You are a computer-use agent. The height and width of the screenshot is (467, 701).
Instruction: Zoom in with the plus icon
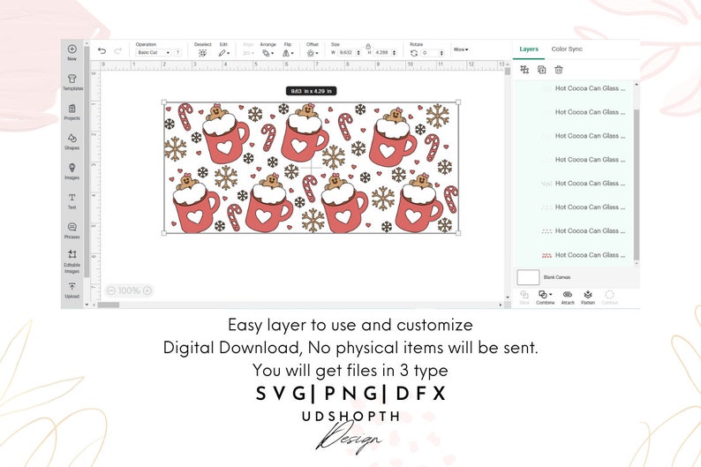(147, 290)
